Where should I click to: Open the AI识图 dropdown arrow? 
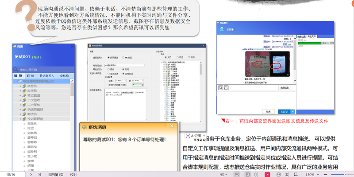(x=204, y=136)
